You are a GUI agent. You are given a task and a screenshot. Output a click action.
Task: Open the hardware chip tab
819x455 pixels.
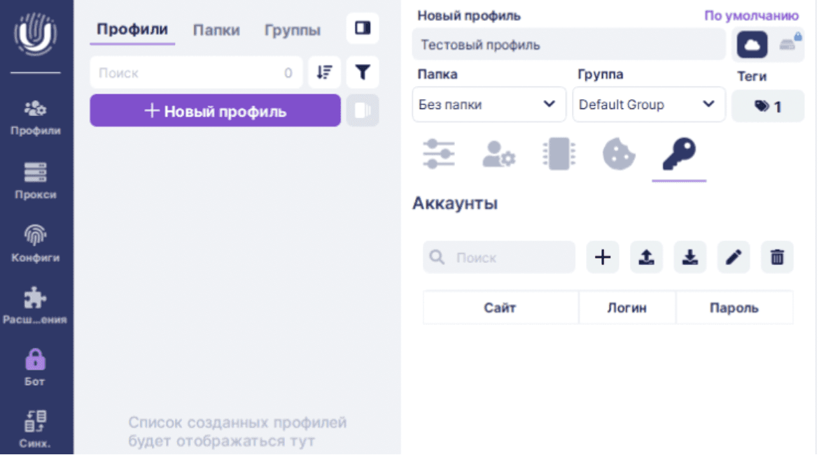tap(559, 154)
